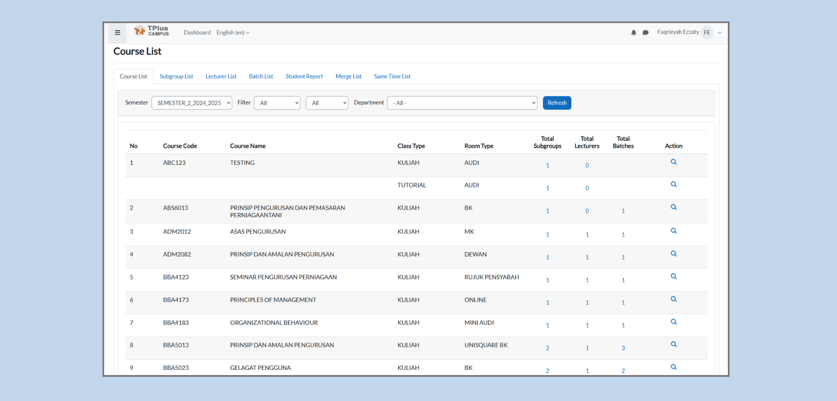The height and width of the screenshot is (401, 837).
Task: Click search icon for BBA5013 row
Action: pos(674,345)
